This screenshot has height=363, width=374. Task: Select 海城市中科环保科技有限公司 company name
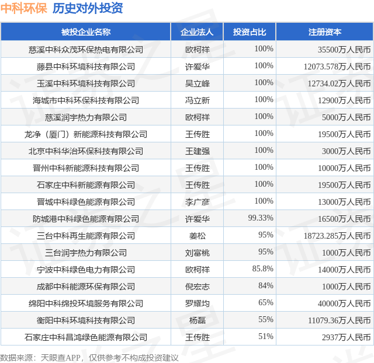(86, 100)
